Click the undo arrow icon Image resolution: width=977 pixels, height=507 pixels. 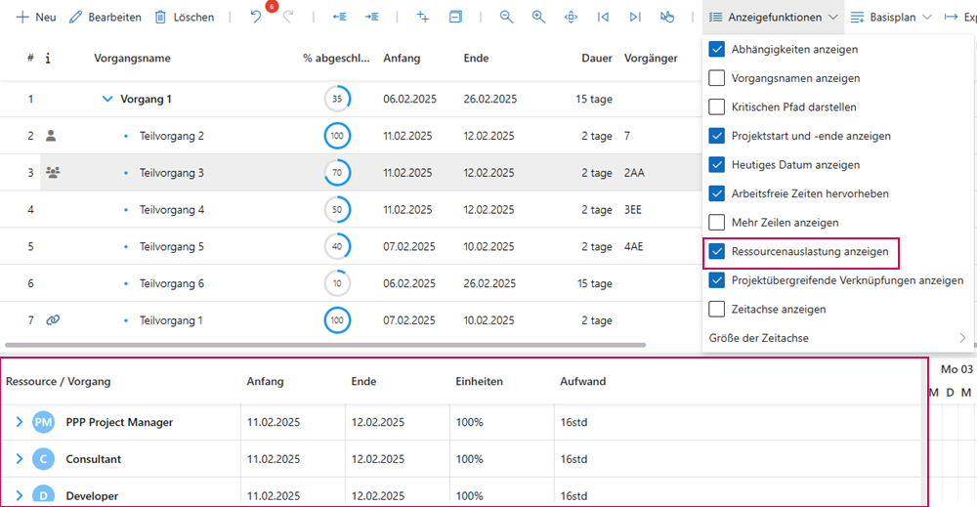pos(256,18)
